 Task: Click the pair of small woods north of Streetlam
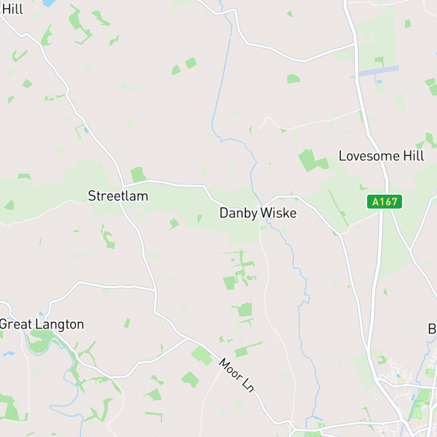pos(184,66)
